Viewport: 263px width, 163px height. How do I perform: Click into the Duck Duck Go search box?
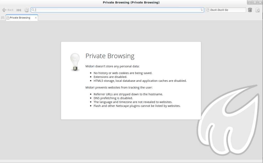(226, 10)
